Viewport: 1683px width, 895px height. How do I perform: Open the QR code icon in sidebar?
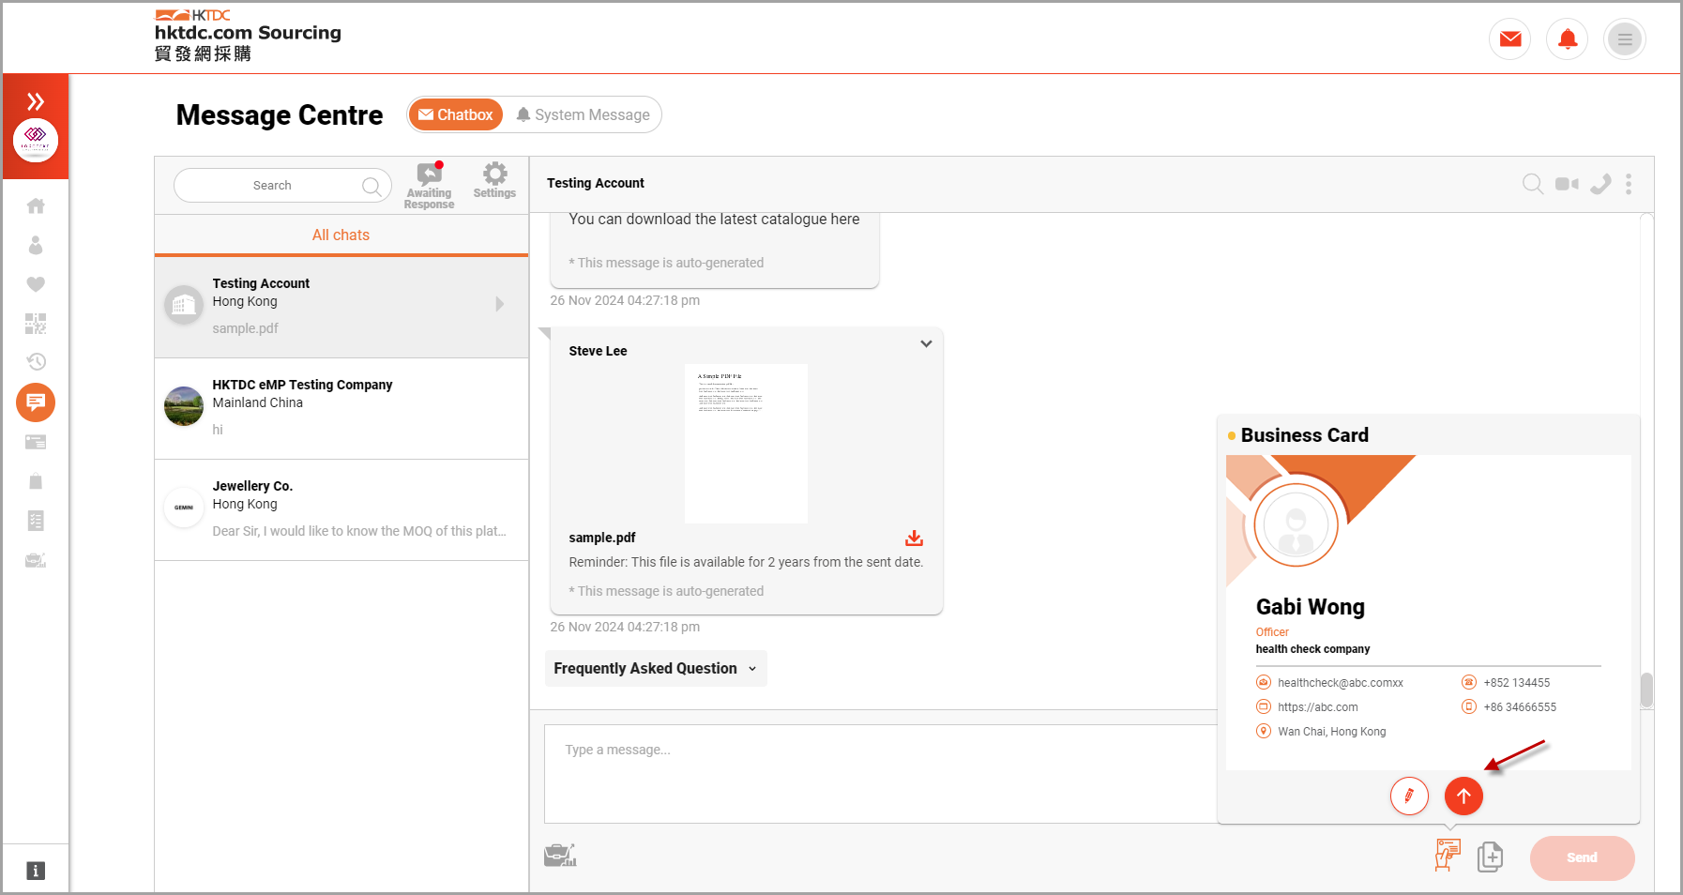(x=36, y=324)
